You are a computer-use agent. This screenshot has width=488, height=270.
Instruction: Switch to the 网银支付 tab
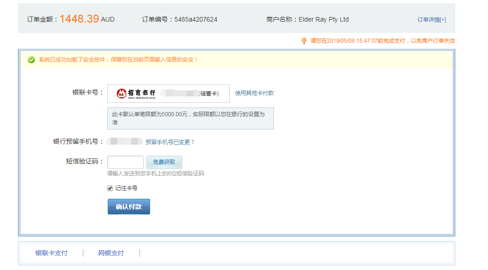111,253
